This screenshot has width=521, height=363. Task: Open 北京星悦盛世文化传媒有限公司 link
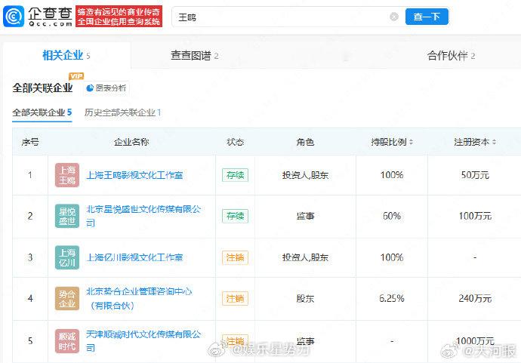[x=143, y=216]
